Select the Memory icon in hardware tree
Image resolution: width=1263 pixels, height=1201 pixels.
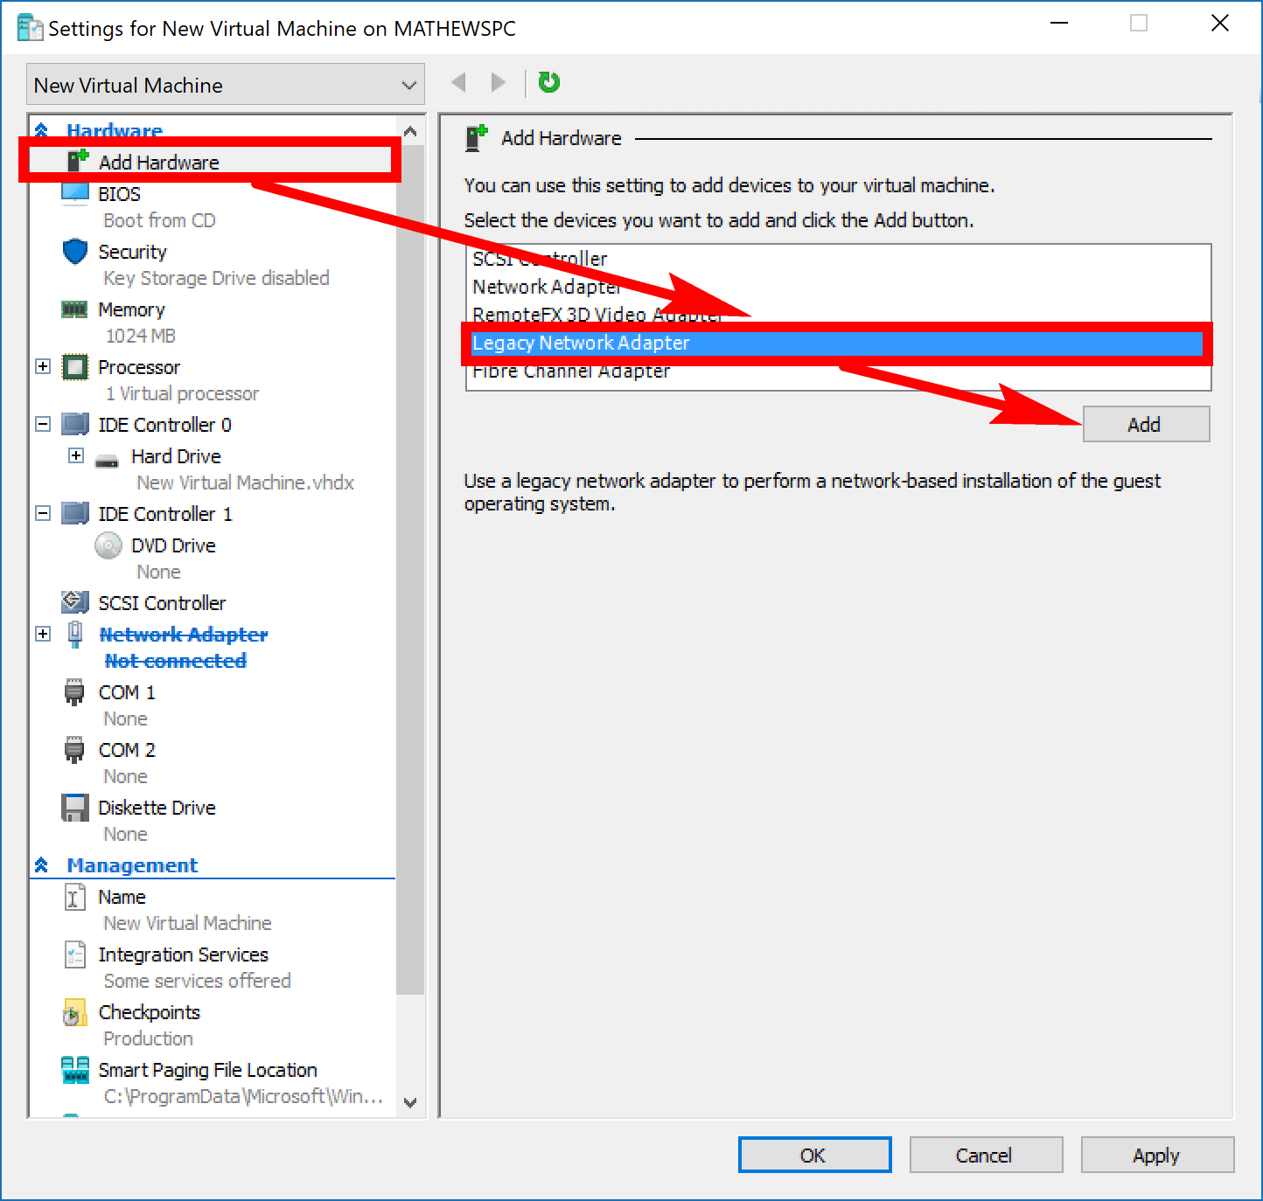coord(75,309)
